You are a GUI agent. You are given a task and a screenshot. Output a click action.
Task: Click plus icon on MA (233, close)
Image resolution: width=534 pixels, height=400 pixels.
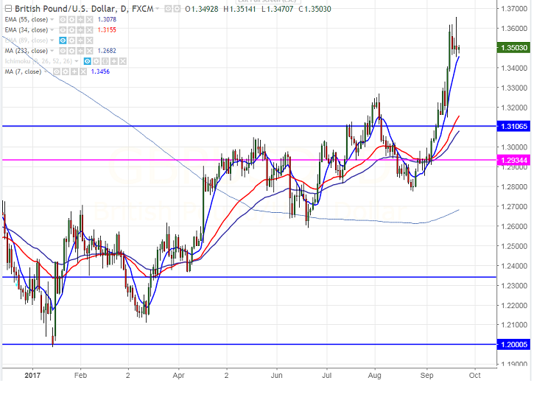tap(80, 51)
